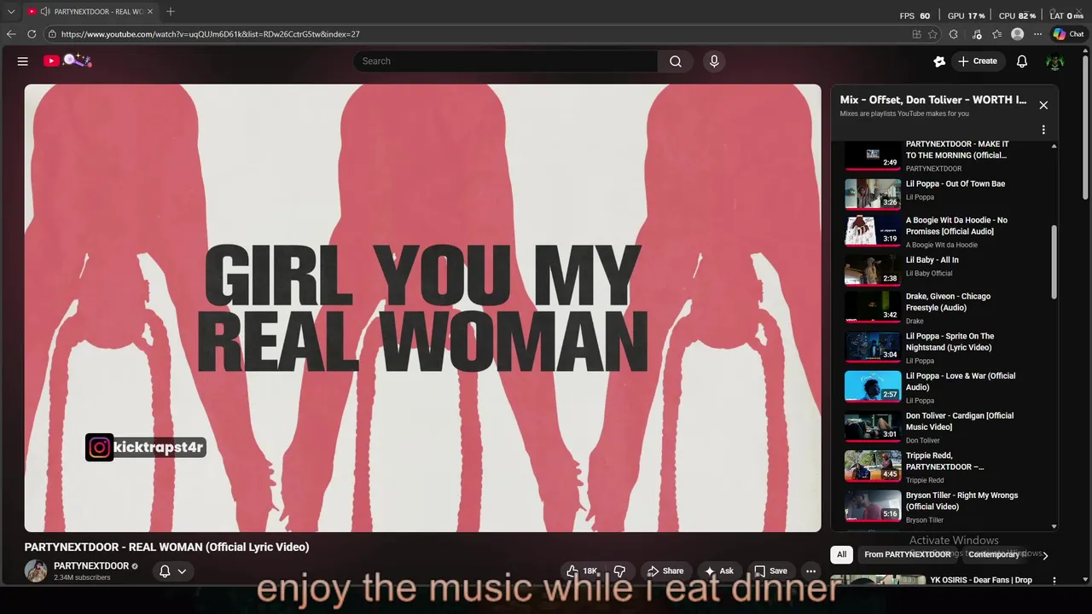The image size is (1092, 614).
Task: Click the YouTube search field
Action: point(505,61)
